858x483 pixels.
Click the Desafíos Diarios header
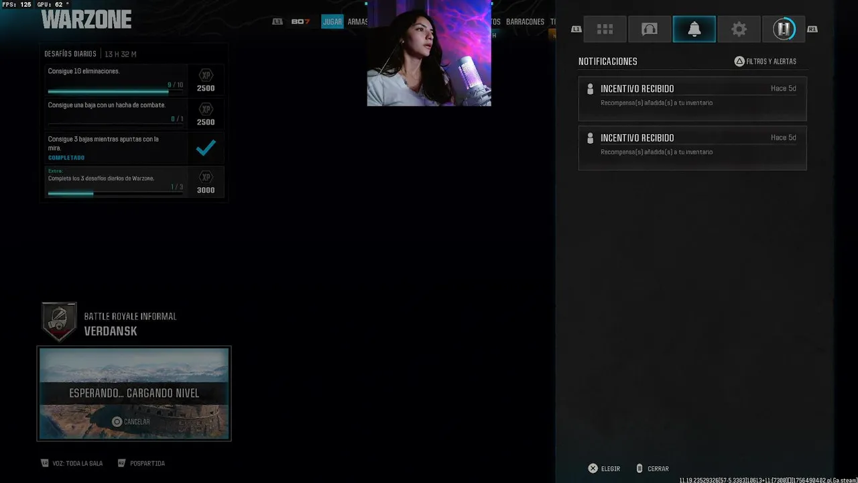(x=70, y=54)
